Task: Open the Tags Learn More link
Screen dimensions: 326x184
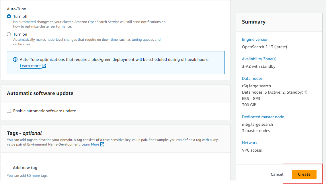Action: [x=90, y=144]
